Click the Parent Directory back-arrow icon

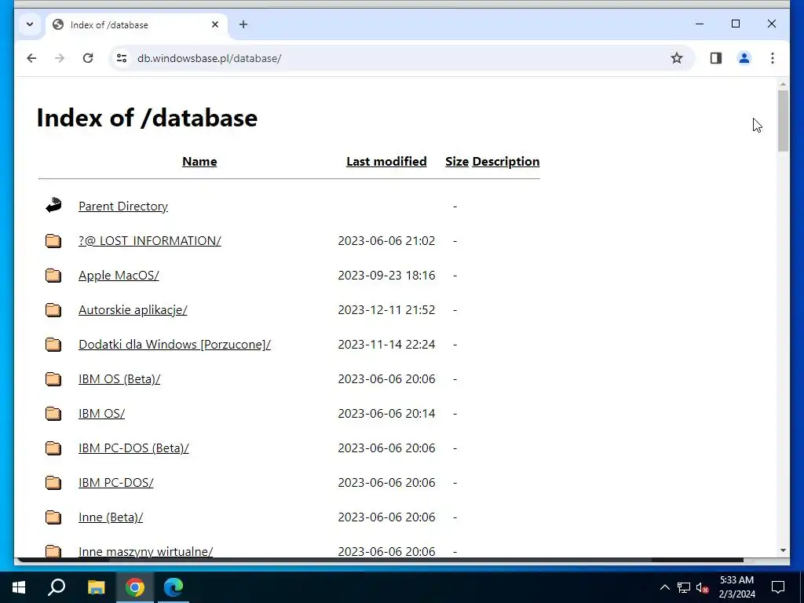click(53, 206)
